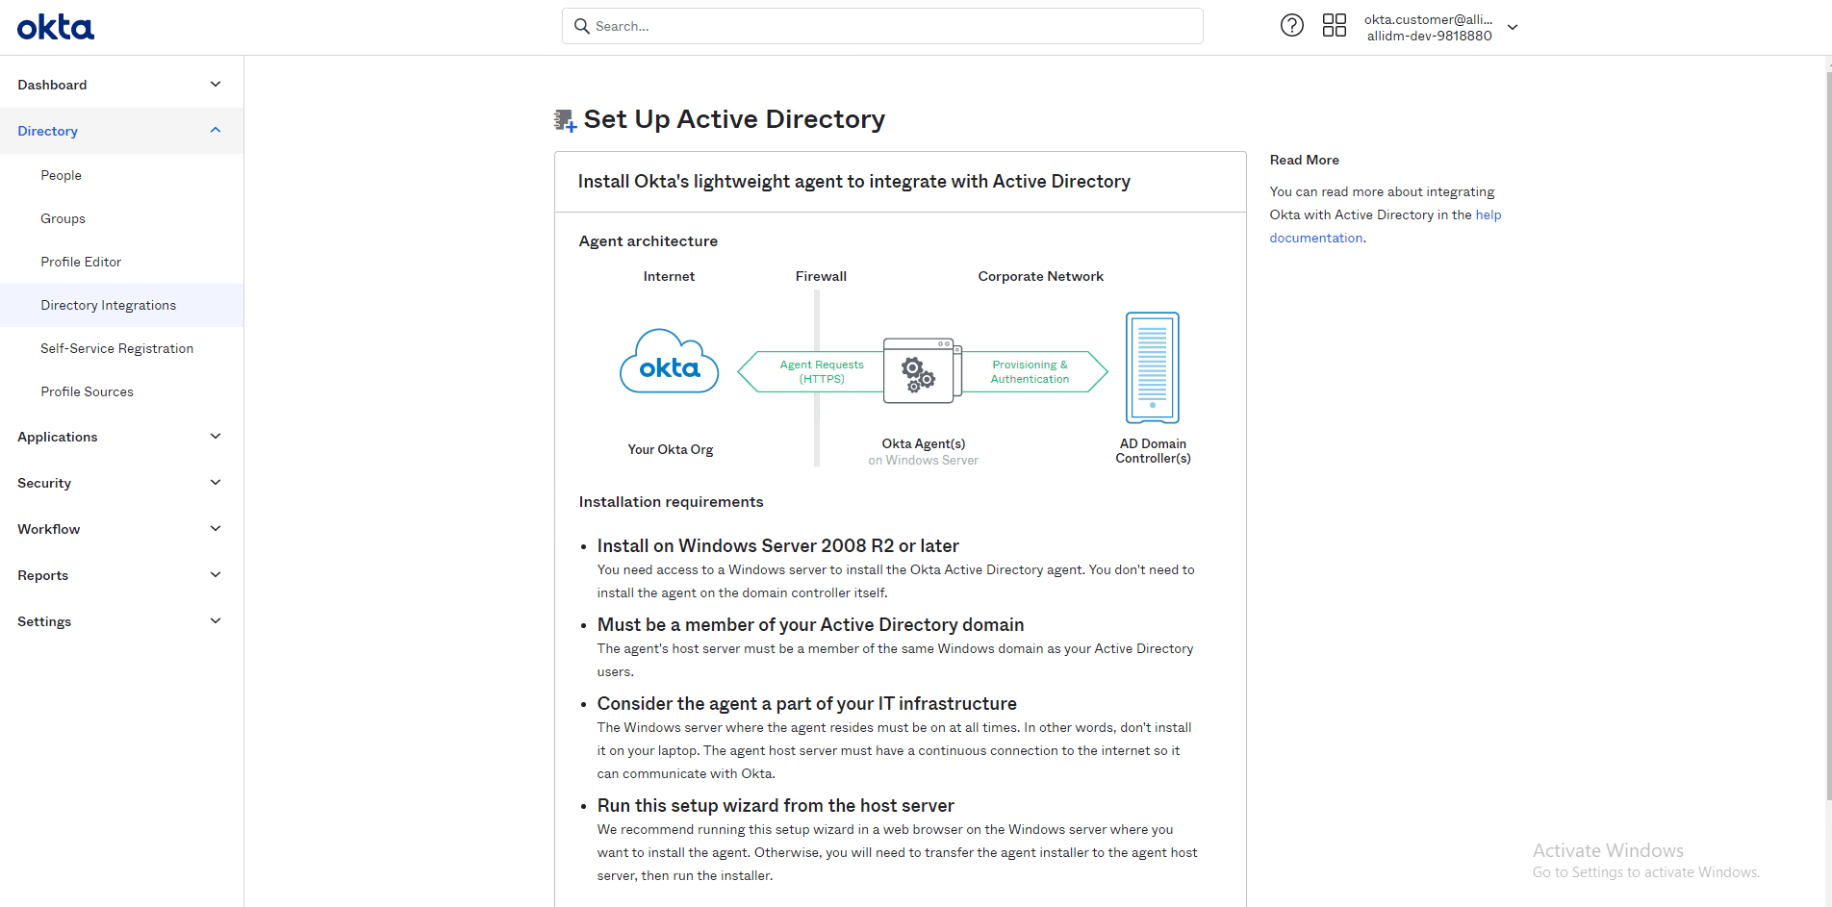Click 'Consider the agent a part of your IT infrastructure'
Screen dimensions: 1832x907
(x=807, y=704)
